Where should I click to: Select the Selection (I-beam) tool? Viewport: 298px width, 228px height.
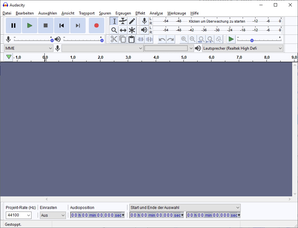114,21
